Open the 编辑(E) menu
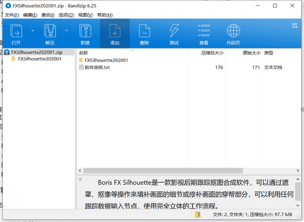 (30, 15)
